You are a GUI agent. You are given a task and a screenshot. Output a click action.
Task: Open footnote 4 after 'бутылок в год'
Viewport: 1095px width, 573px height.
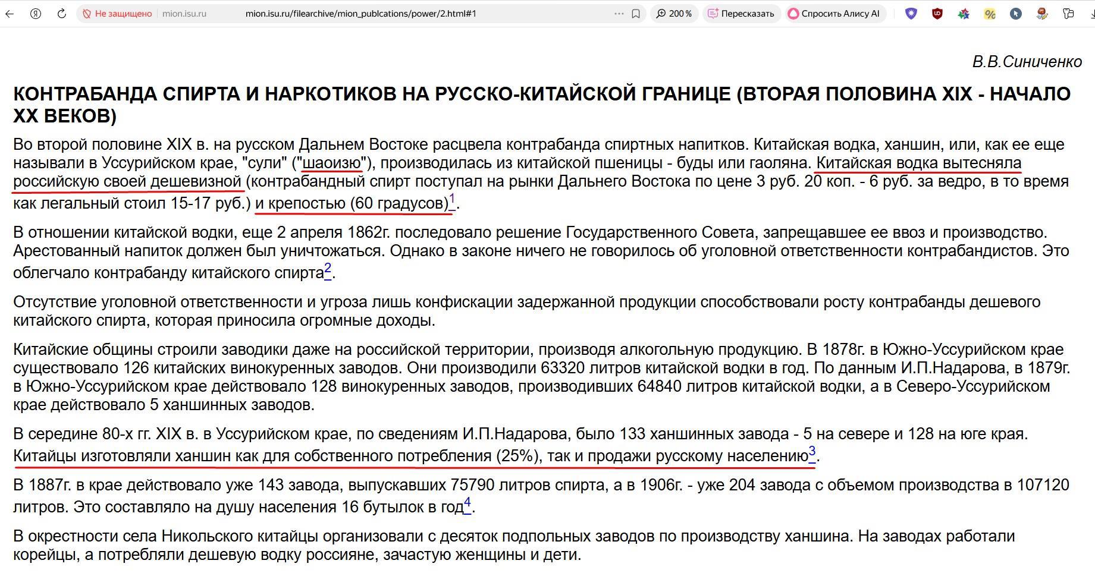pyautogui.click(x=467, y=503)
